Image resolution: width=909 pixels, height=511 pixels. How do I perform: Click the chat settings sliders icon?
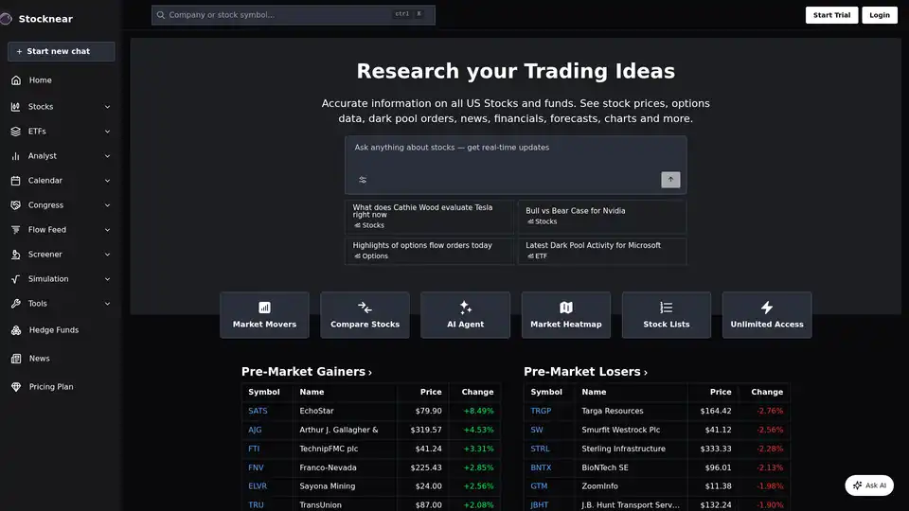tap(362, 180)
